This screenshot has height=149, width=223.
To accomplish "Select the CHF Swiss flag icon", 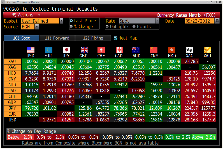I will coord(101,50).
